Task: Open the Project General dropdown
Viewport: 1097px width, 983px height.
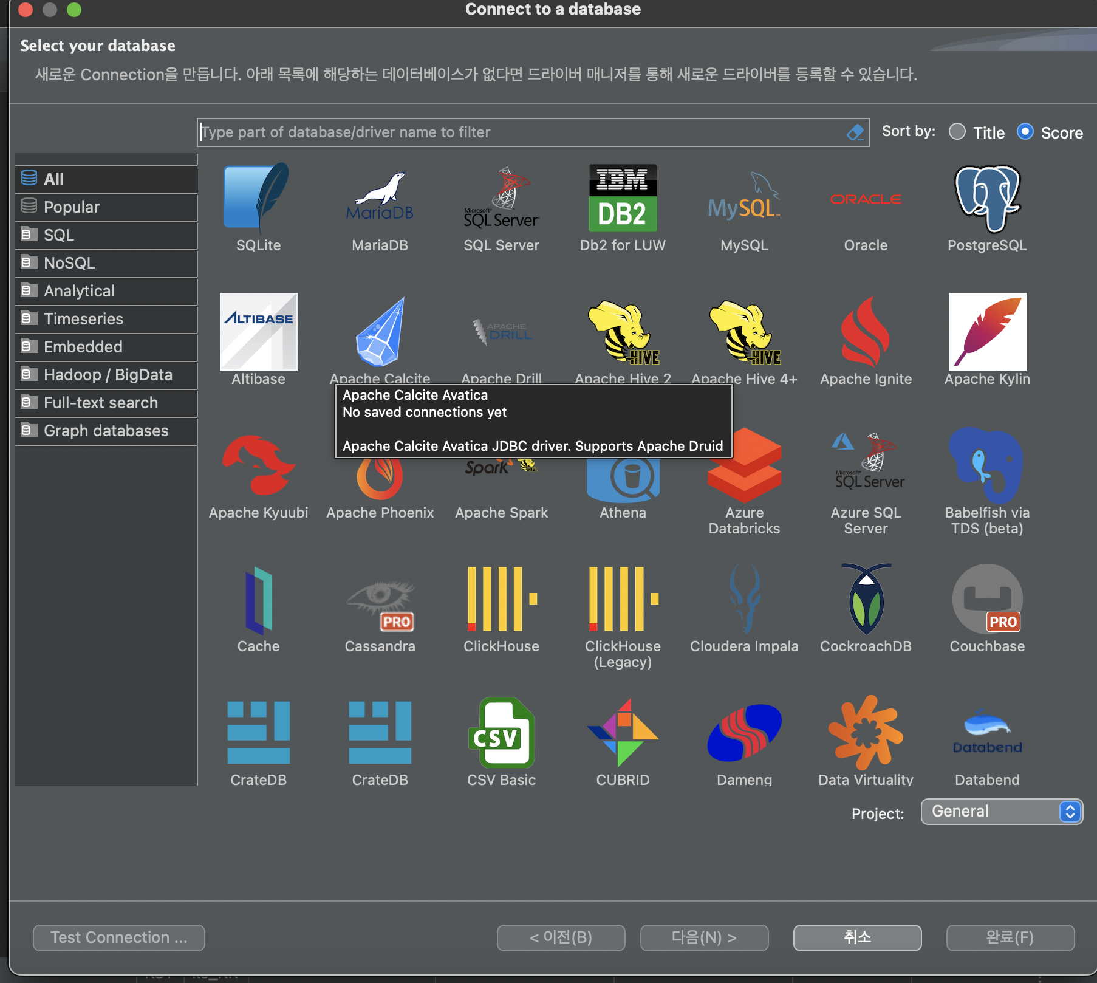Action: click(1002, 812)
